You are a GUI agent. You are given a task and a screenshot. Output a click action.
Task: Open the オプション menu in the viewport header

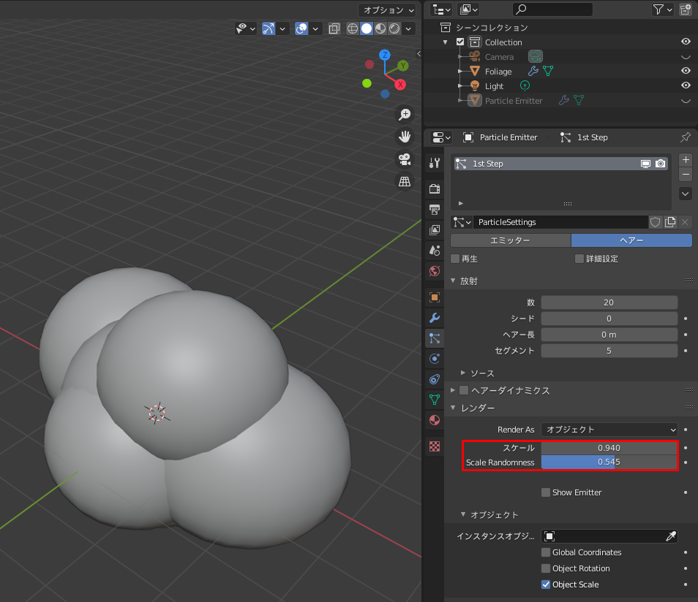[x=387, y=9]
